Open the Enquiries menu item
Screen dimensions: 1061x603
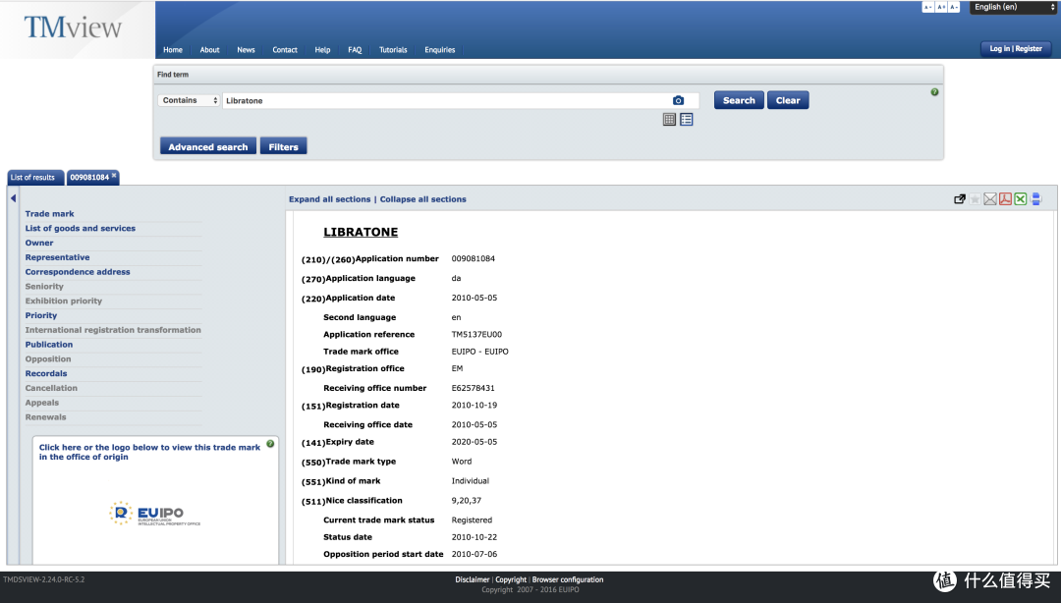coord(440,49)
